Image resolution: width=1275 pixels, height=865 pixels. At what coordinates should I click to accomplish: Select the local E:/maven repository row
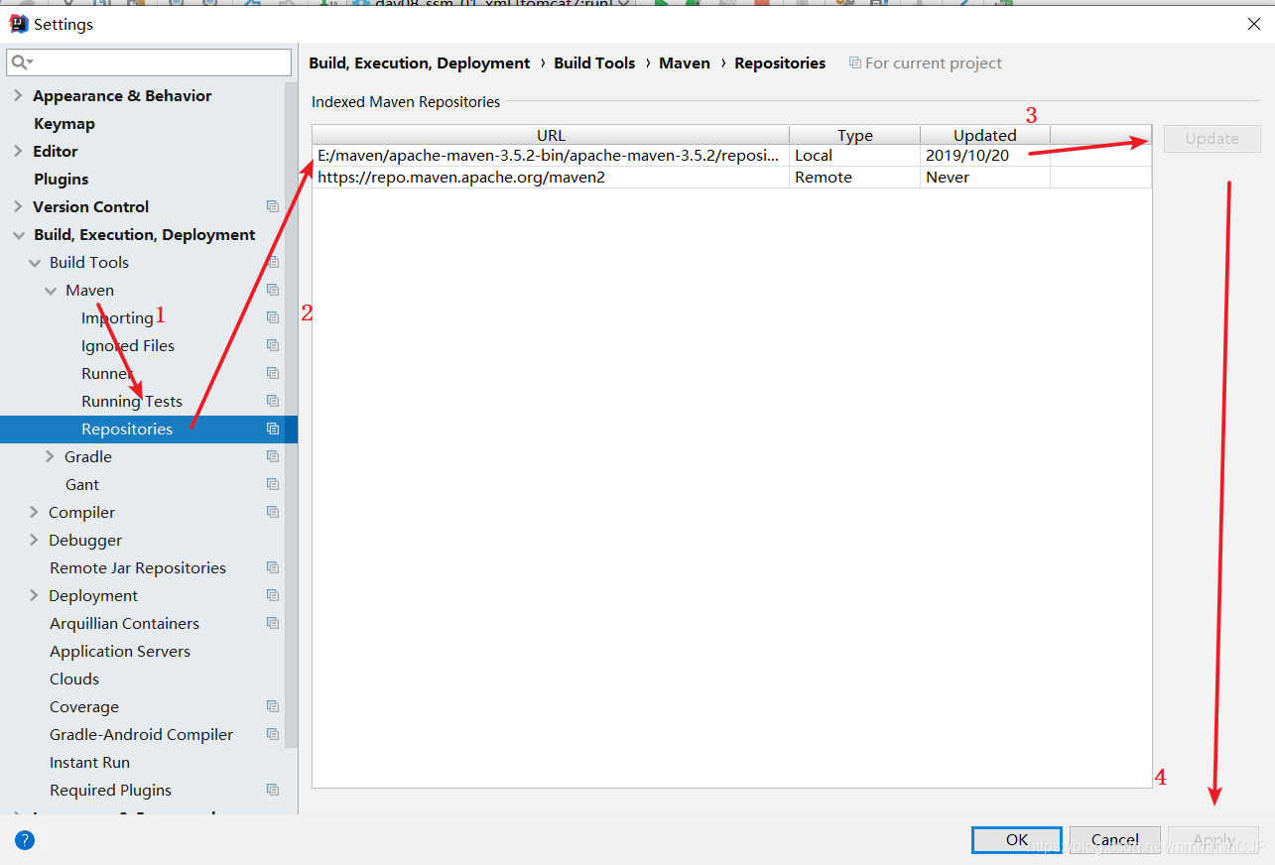click(x=731, y=156)
